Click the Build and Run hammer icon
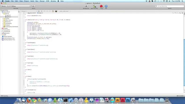Image resolution: width=185 pixels, height=104 pixels. 94,6
